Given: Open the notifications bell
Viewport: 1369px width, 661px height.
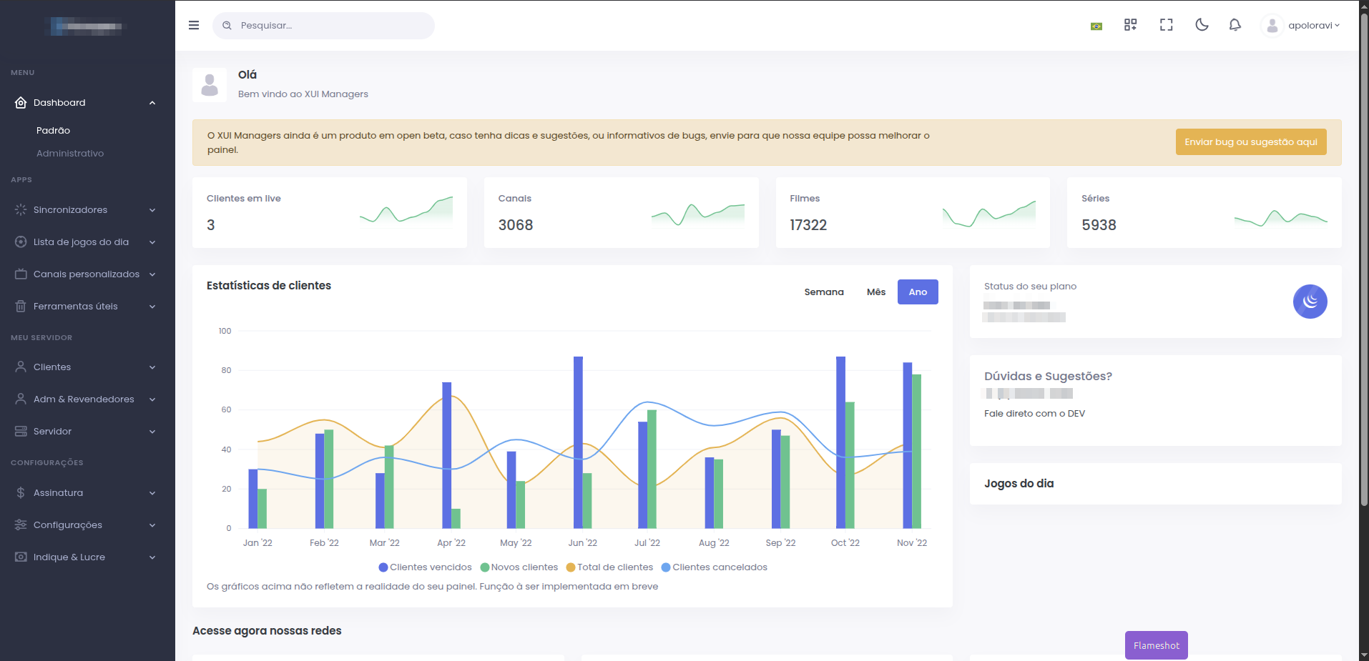Looking at the screenshot, I should pos(1235,25).
